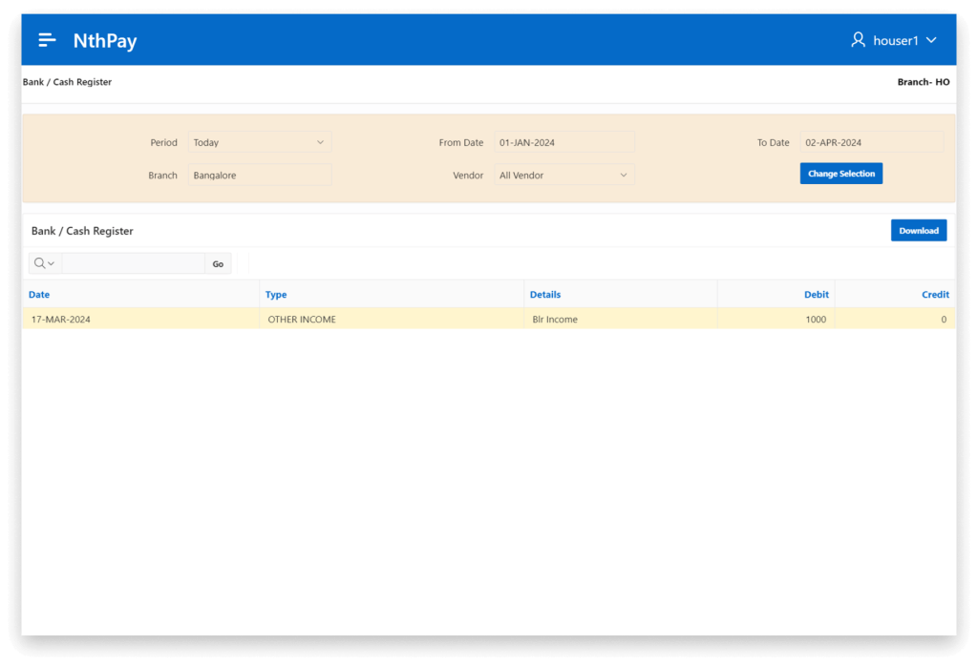Click the To Date field
This screenshot has width=978, height=665.
[870, 142]
